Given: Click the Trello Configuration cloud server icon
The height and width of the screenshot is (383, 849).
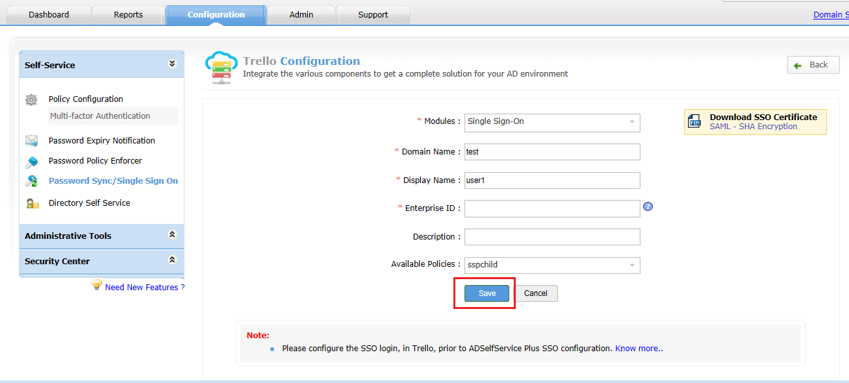Looking at the screenshot, I should tap(221, 68).
